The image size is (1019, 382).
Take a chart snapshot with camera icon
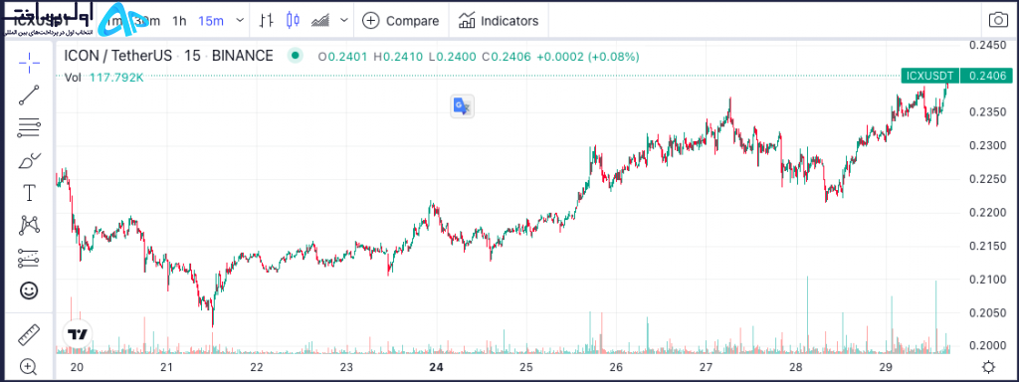pyautogui.click(x=997, y=20)
